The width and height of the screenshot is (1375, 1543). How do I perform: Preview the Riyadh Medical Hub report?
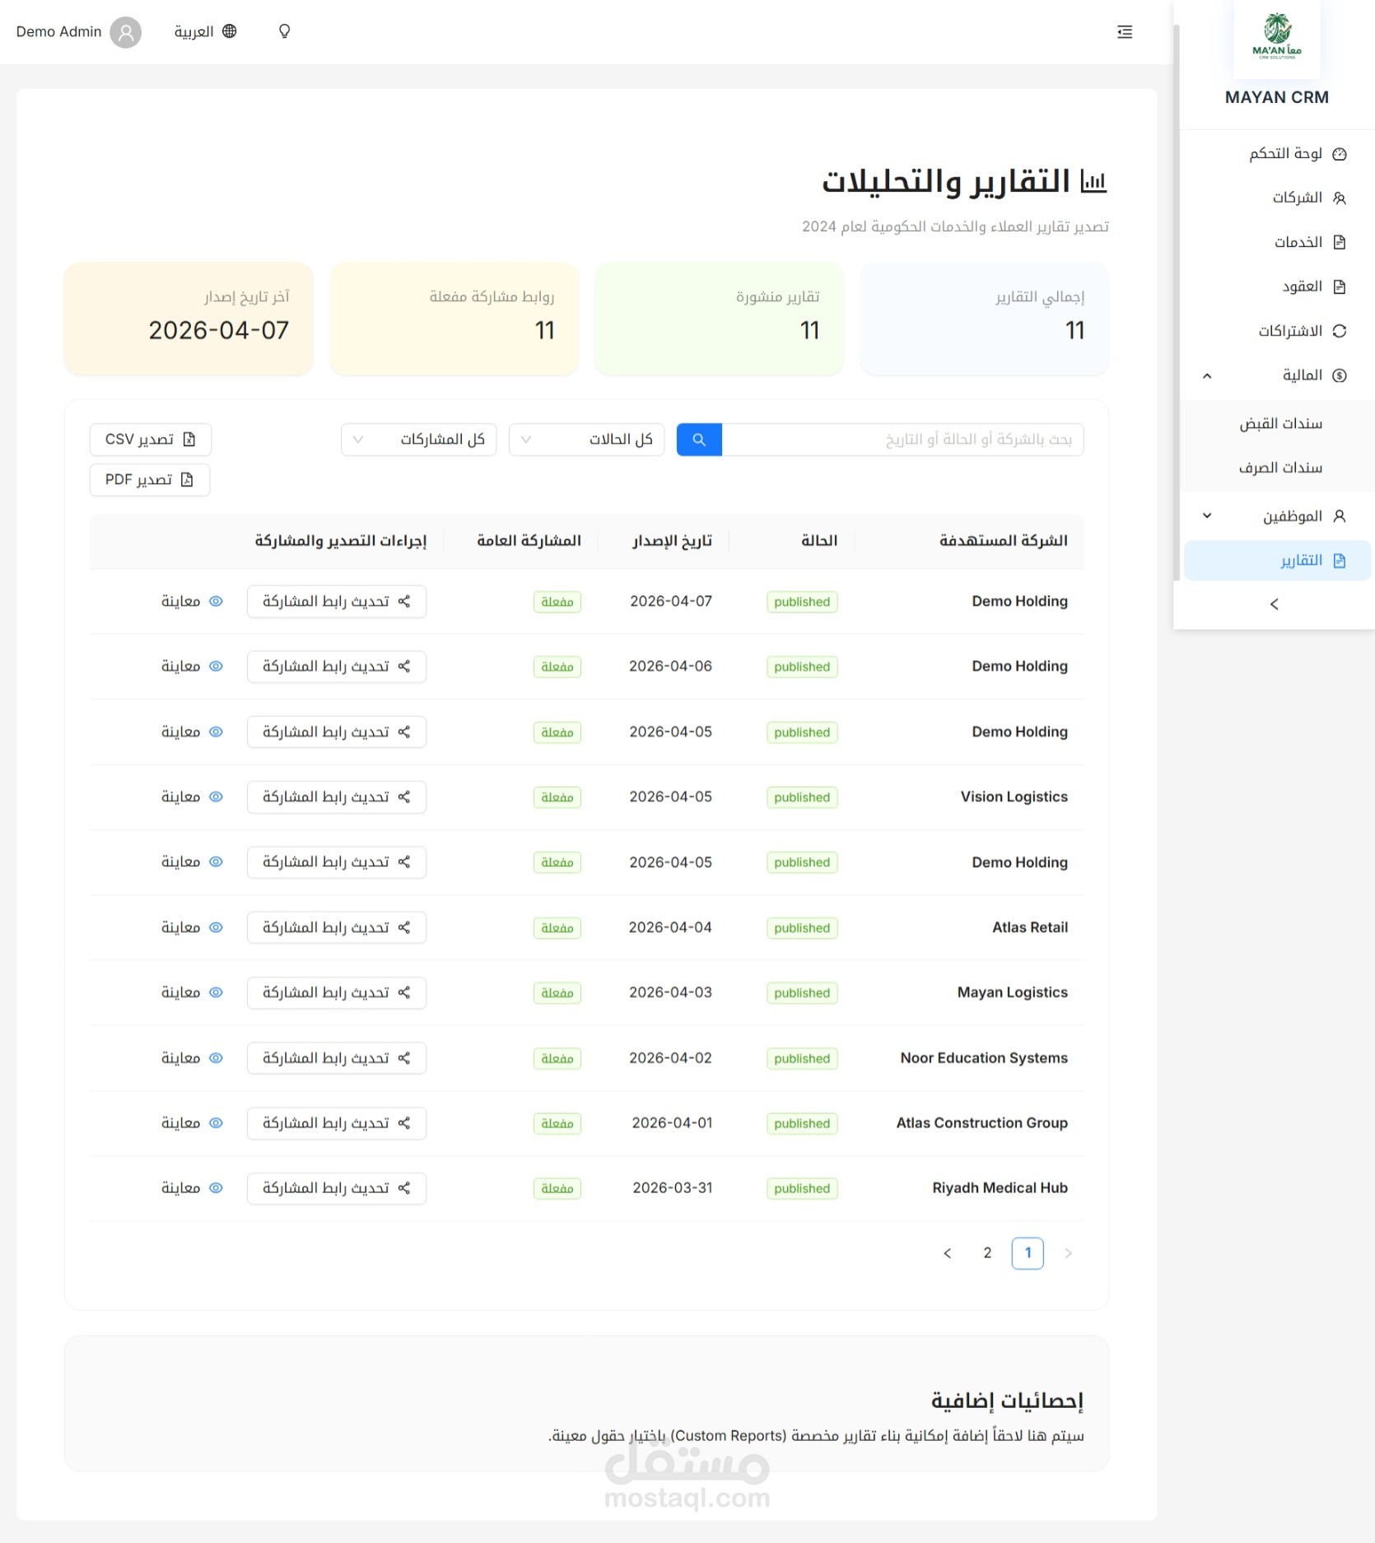(192, 1188)
